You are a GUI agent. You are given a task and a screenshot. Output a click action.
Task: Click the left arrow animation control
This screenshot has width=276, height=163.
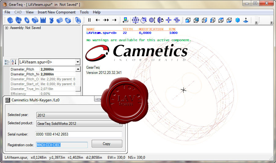pos(98,20)
